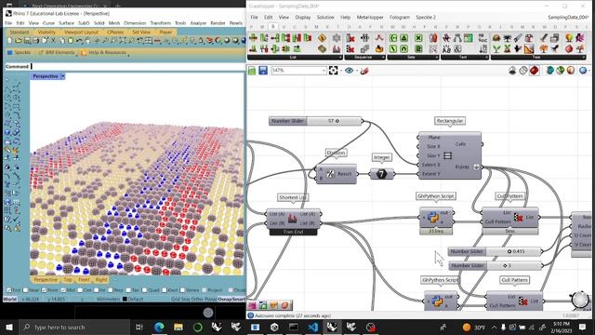Screen dimensions: 595x335
Task: Switch to the Front viewport tab
Action: point(84,279)
